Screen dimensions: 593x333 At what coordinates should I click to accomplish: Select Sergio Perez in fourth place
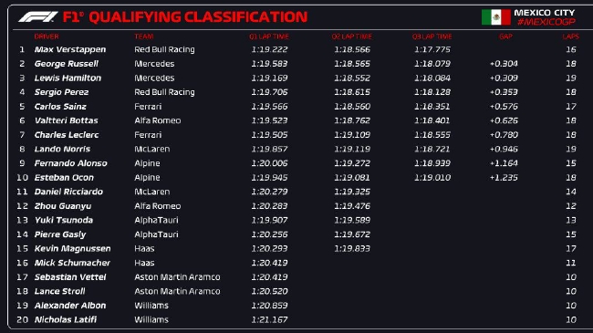pos(61,92)
